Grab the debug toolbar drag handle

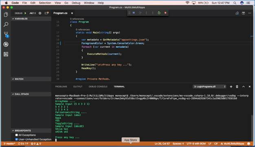[x=130, y=13]
